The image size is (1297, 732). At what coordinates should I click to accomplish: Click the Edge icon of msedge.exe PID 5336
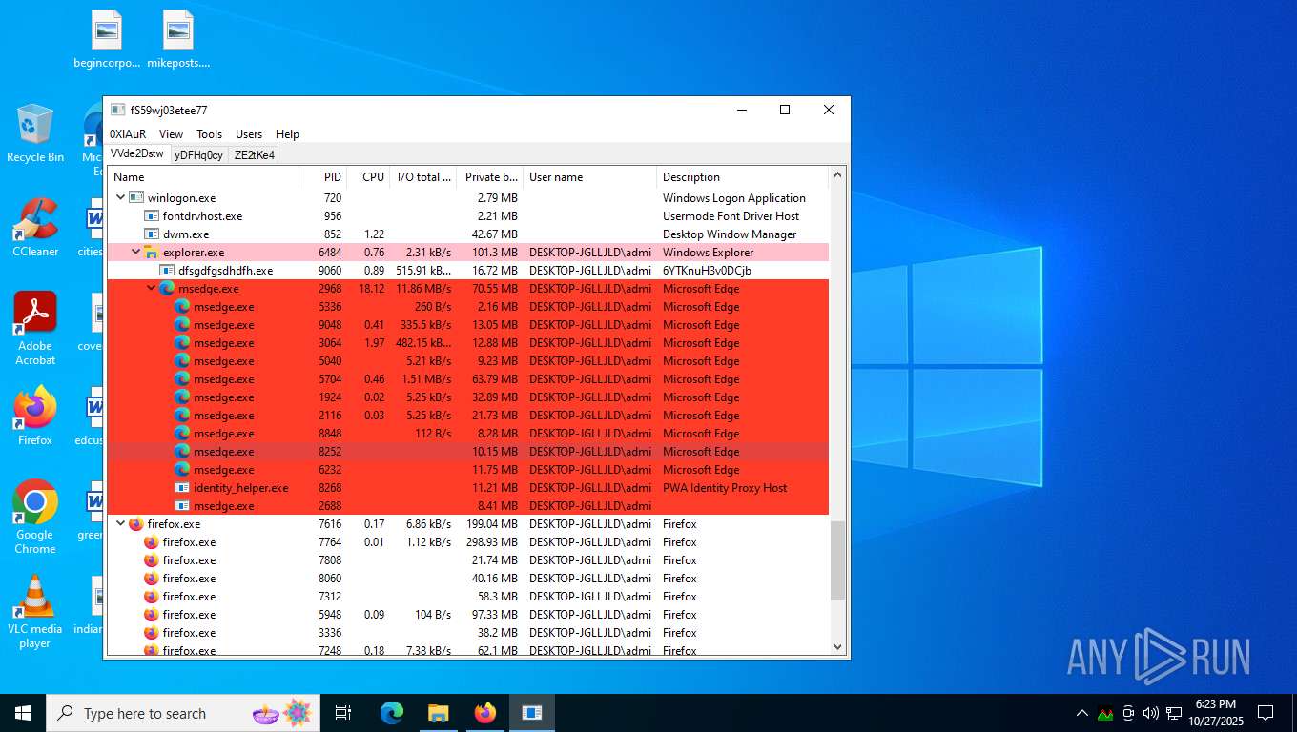click(x=182, y=307)
